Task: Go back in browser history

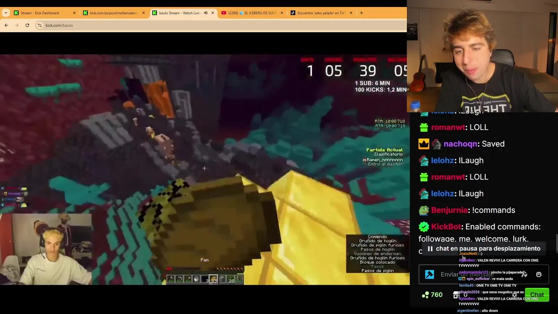Action: tap(6, 25)
